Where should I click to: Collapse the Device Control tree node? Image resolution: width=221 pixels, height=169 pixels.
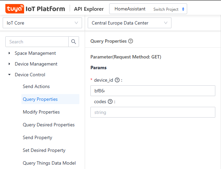pos(10,75)
